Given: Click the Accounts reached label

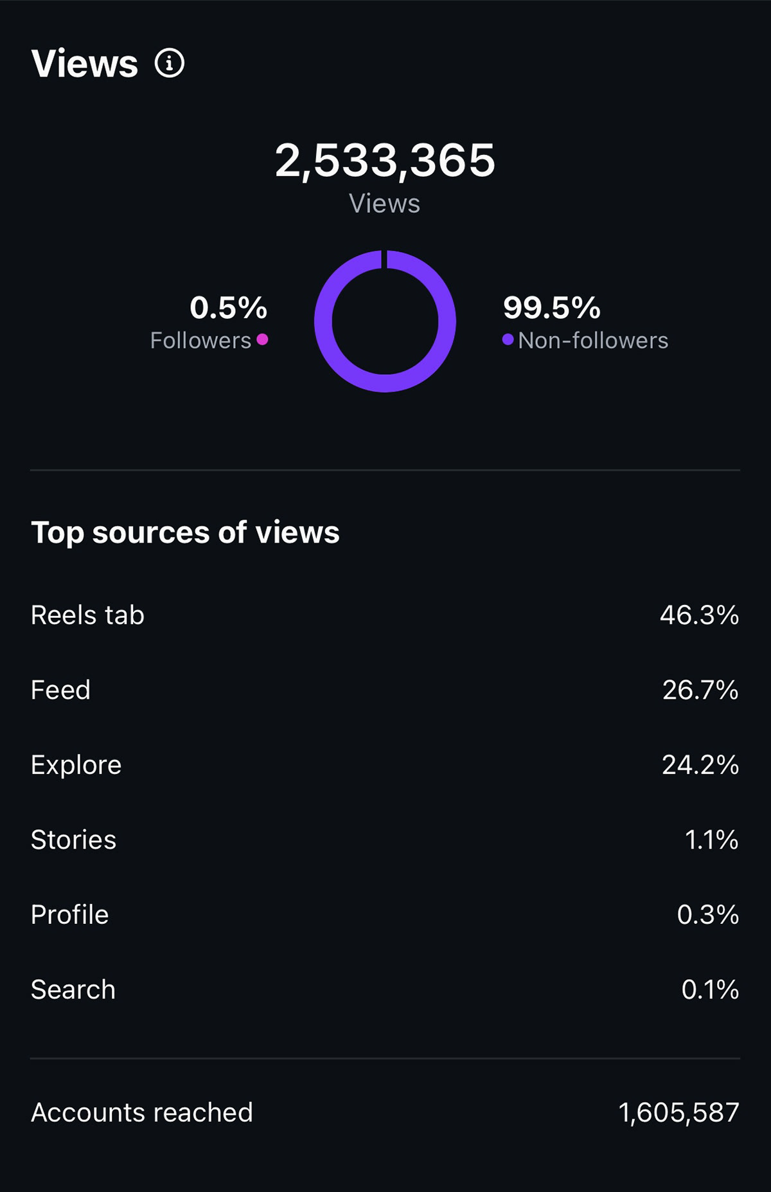Looking at the screenshot, I should (142, 1112).
